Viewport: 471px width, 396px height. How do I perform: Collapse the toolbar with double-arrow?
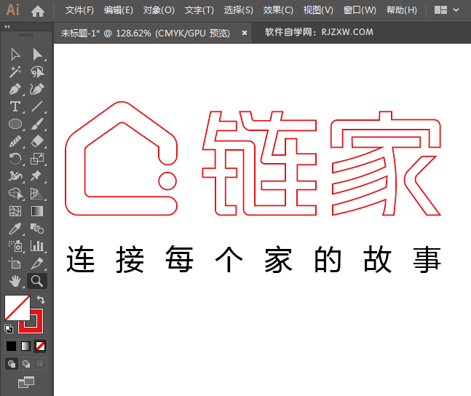(x=7, y=27)
